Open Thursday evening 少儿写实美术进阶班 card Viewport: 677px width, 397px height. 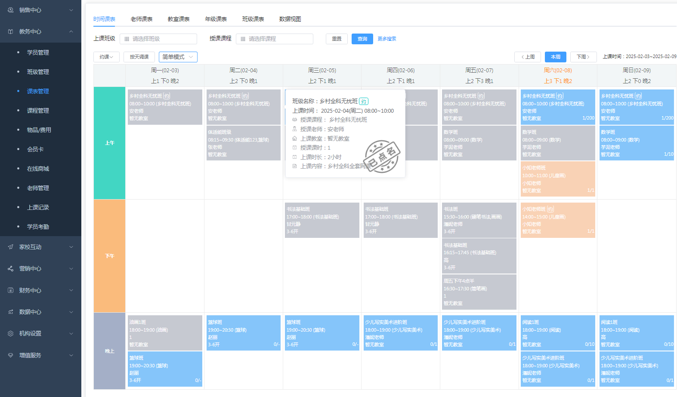pos(400,333)
